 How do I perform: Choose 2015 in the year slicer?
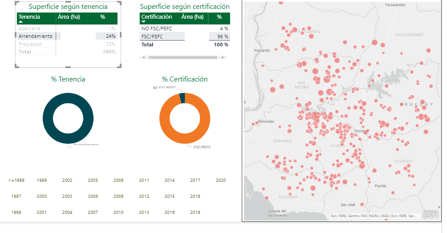pyautogui.click(x=170, y=196)
